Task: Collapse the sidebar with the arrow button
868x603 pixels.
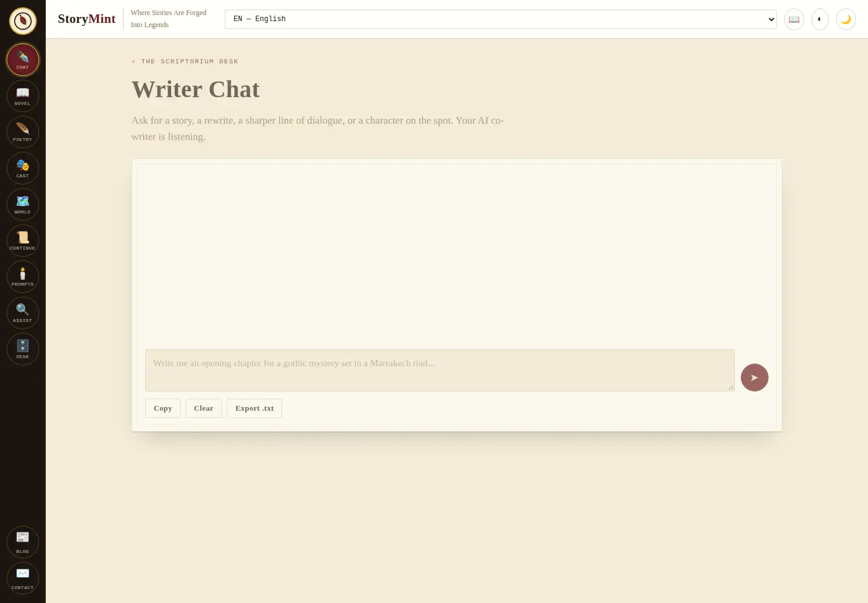Action: point(820,19)
